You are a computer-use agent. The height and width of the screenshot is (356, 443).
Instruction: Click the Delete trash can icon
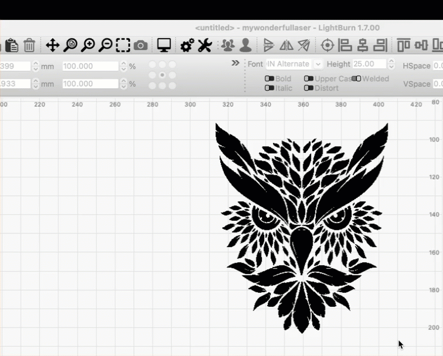coord(29,45)
